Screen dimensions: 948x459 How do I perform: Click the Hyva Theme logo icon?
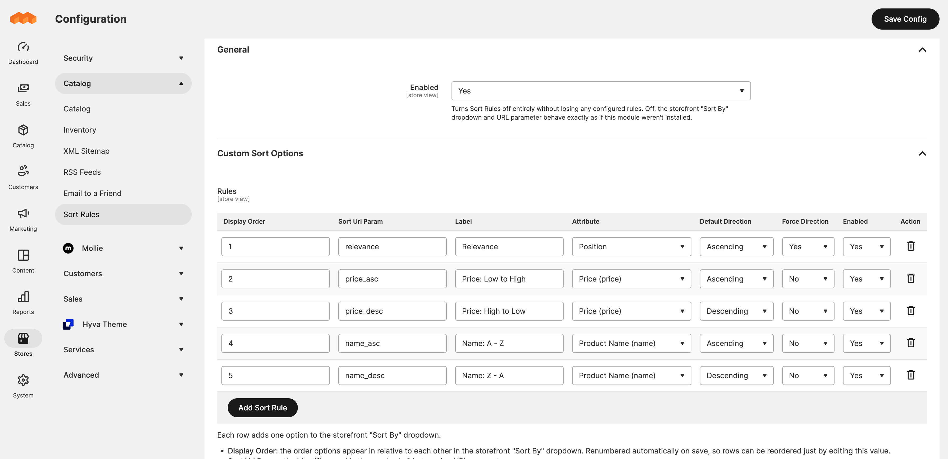[68, 324]
